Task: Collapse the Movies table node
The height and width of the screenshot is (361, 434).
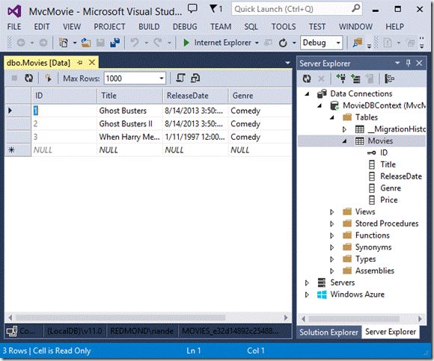Action: click(345, 141)
